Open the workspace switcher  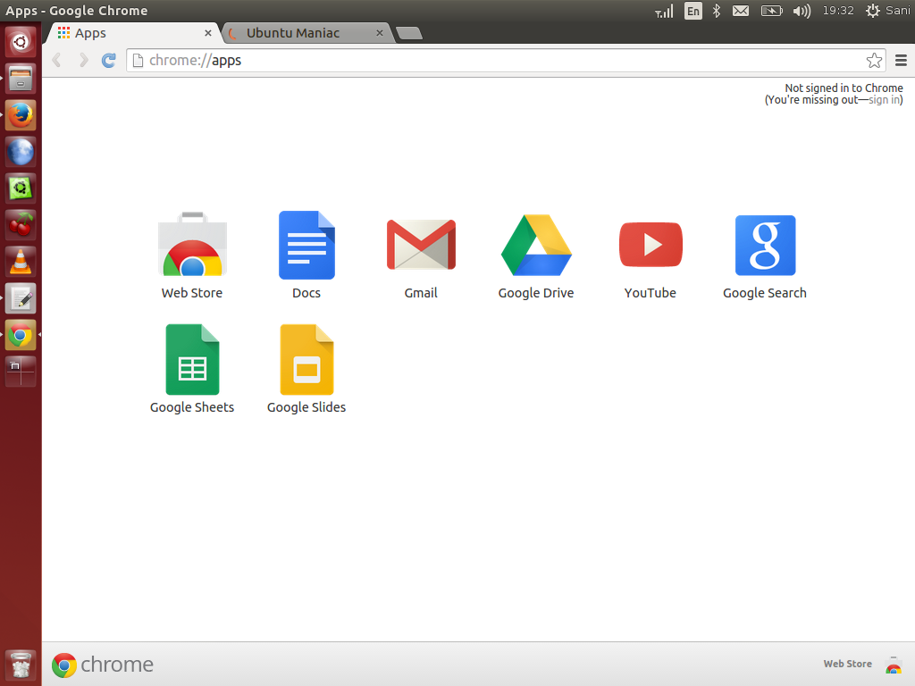coord(21,372)
